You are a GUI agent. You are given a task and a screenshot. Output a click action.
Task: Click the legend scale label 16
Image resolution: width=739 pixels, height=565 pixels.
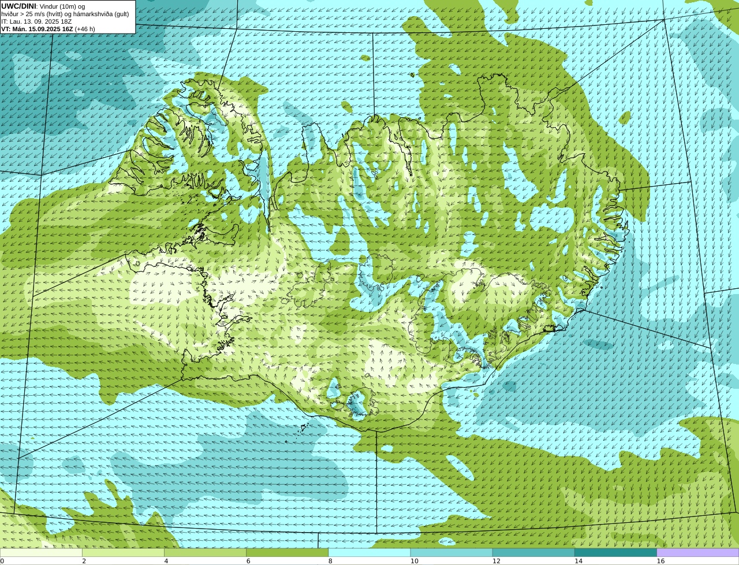(660, 561)
